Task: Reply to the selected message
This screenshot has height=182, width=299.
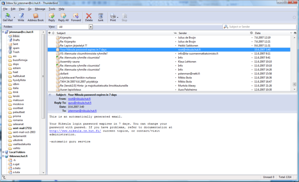Action: pyautogui.click(x=51, y=17)
